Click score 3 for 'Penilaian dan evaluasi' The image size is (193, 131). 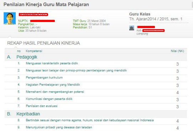point(177,107)
